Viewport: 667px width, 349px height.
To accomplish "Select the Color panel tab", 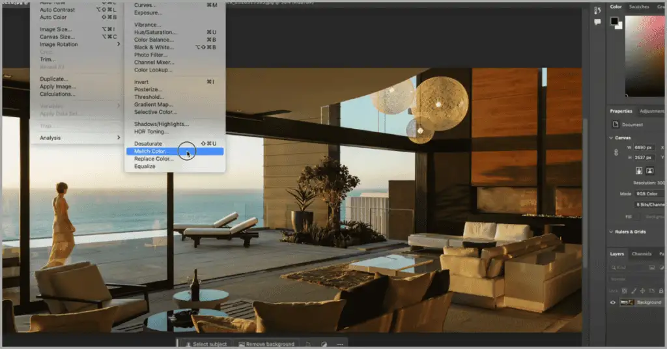I will coord(616,7).
